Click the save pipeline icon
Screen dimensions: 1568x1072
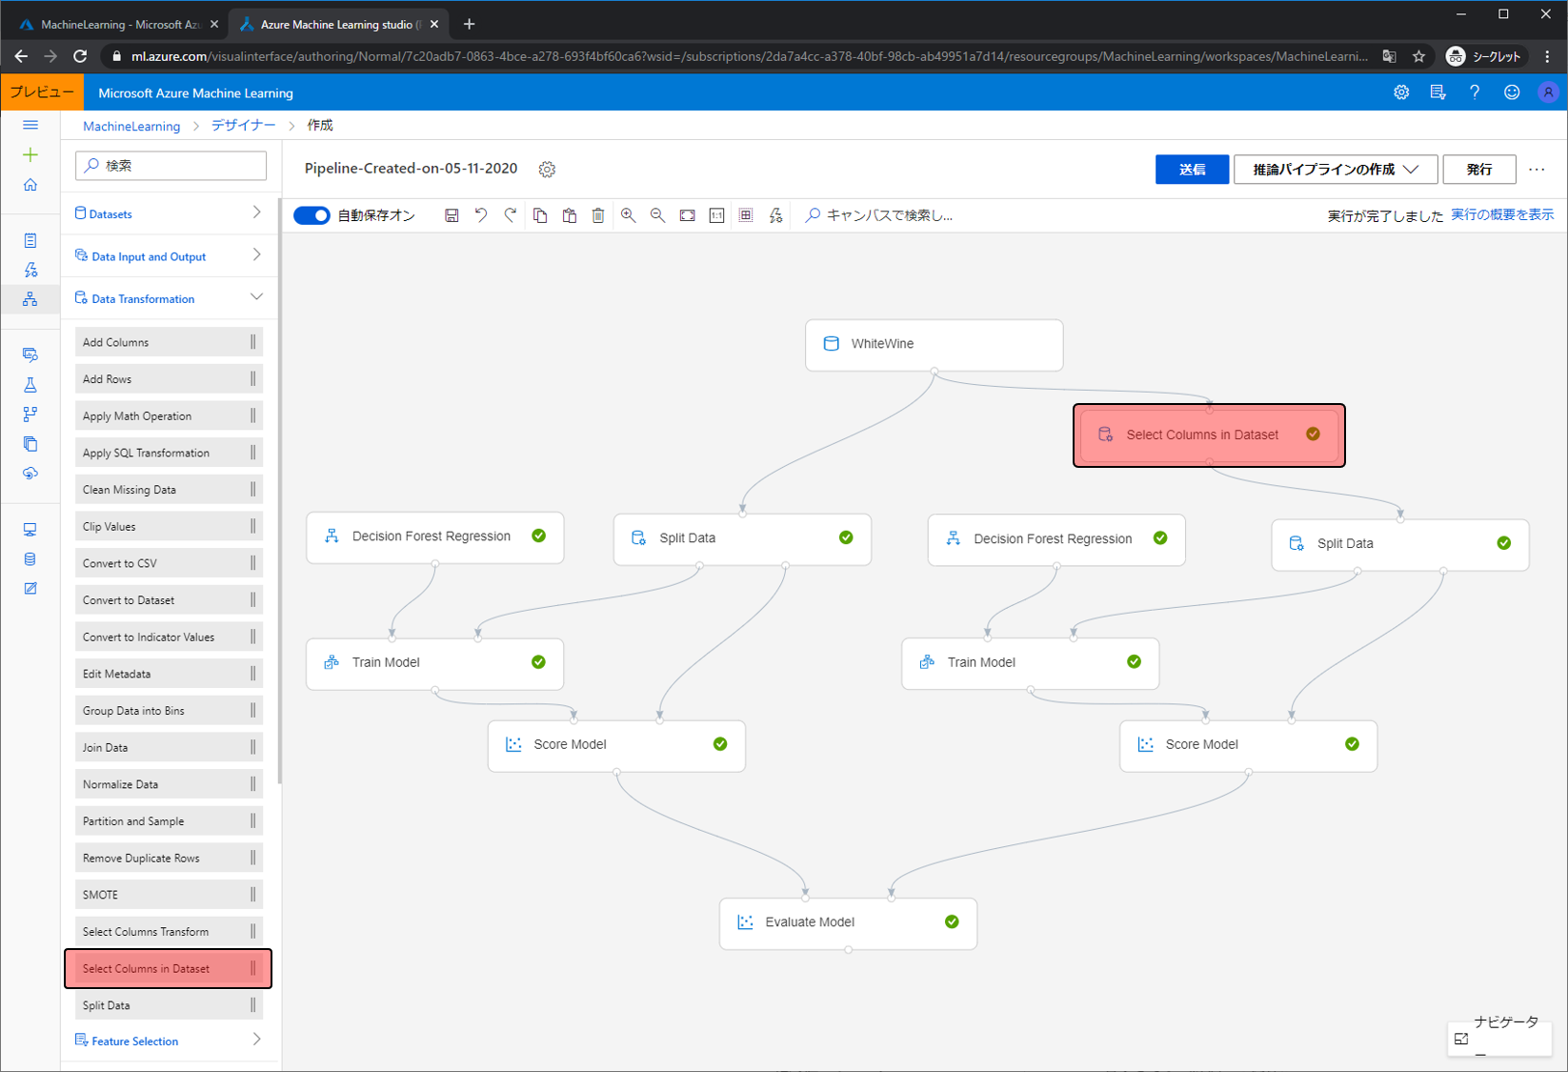(x=452, y=215)
